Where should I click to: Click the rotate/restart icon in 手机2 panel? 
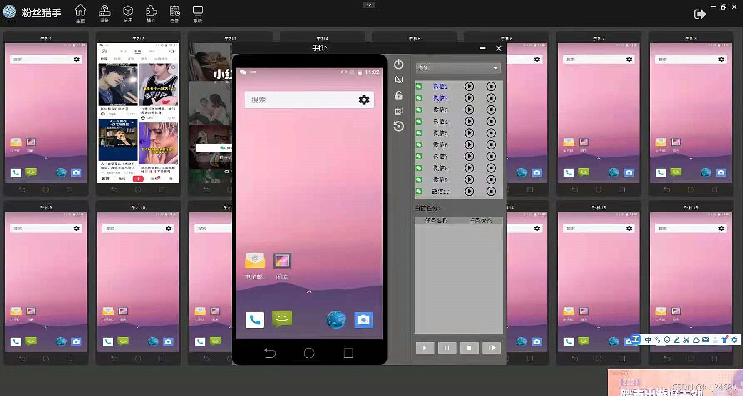point(399,126)
